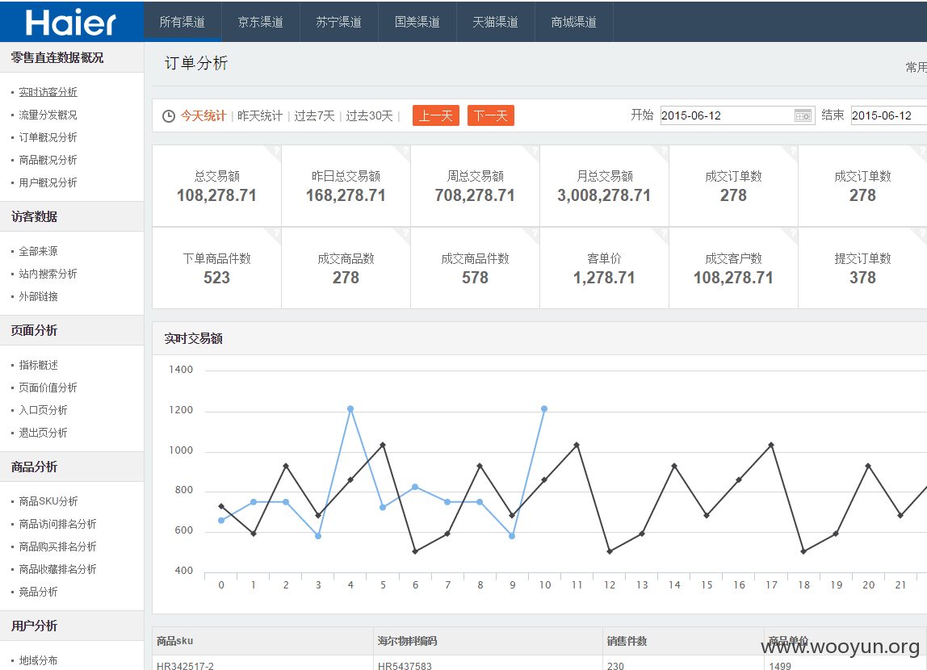The image size is (927, 670).
Task: Open 流量分发概况 in sidebar
Action: (48, 115)
